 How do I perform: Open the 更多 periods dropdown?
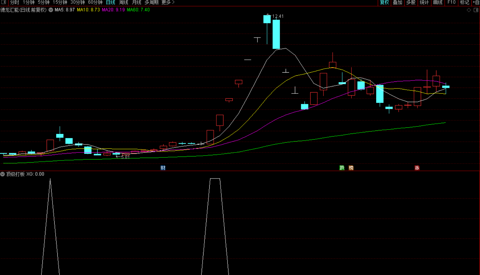(168, 2)
